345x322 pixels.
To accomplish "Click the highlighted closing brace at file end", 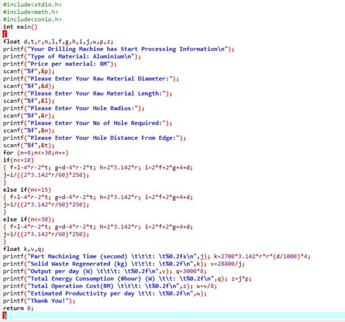I will click(x=4, y=315).
